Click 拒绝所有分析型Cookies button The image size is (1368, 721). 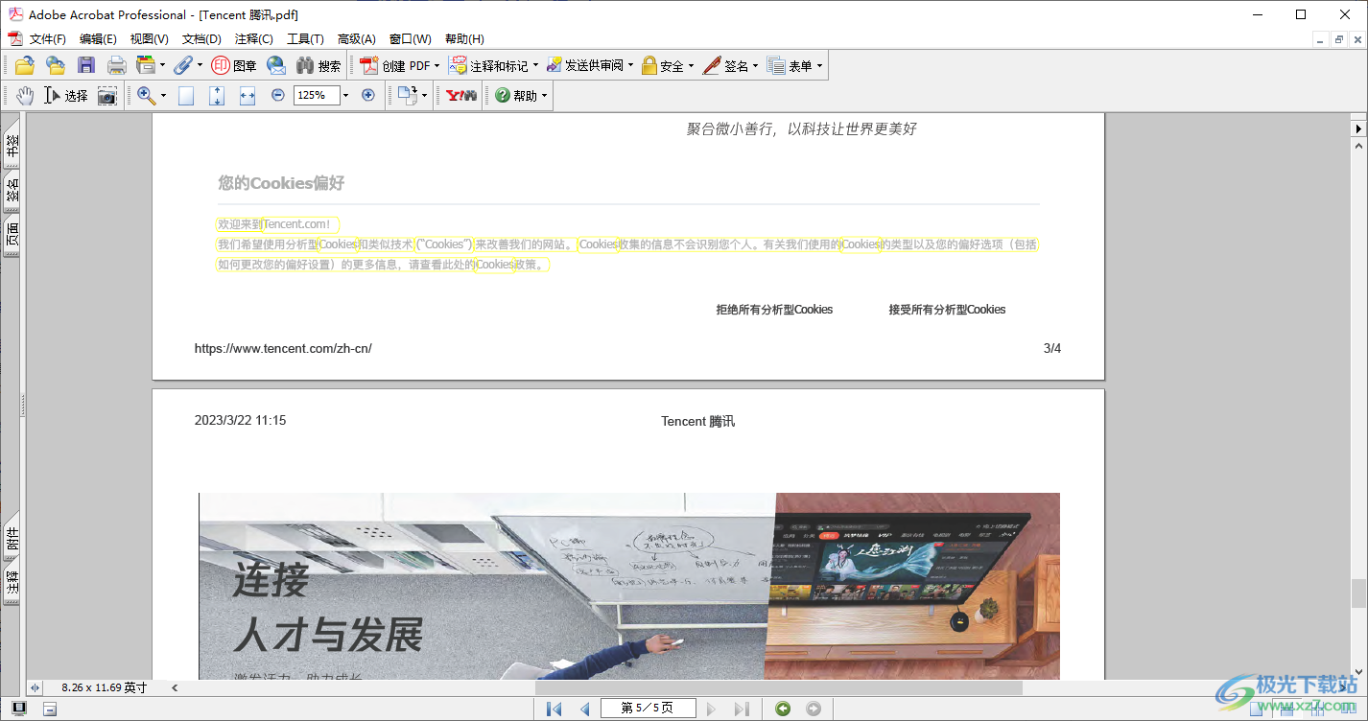(774, 310)
